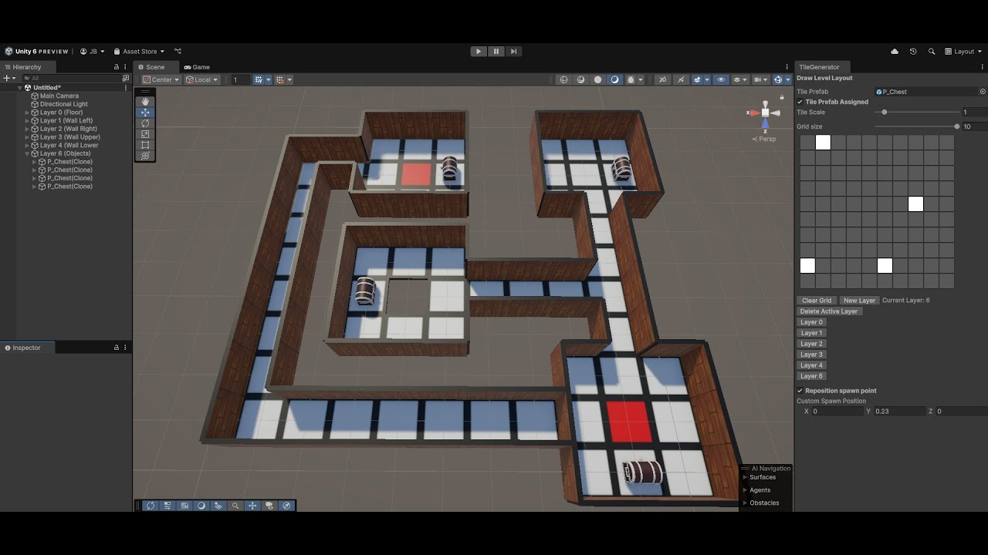Toggle scene visibility eye icon

(x=721, y=79)
